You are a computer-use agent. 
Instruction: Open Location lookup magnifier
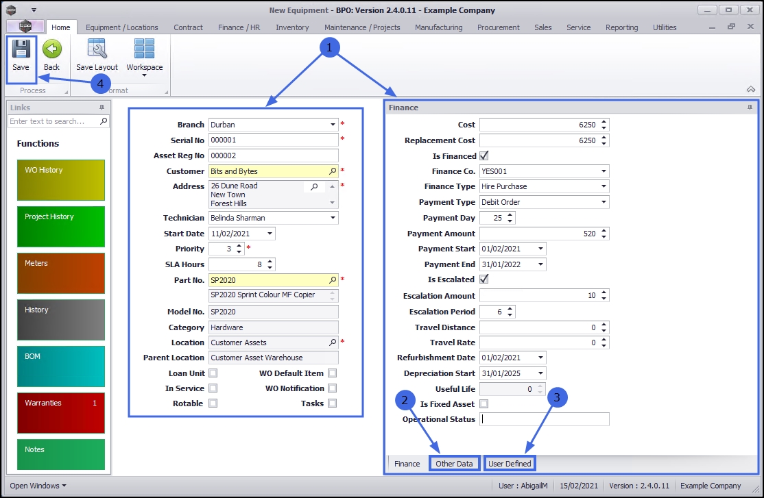pos(333,343)
